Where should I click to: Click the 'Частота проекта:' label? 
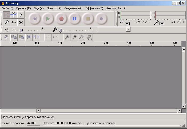[x=13, y=123]
